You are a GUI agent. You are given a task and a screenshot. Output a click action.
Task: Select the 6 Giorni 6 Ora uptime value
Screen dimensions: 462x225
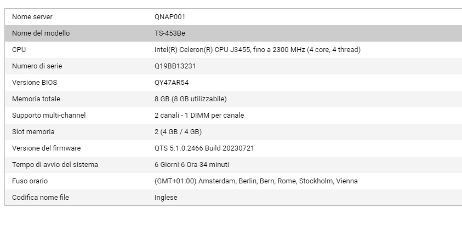(191, 165)
